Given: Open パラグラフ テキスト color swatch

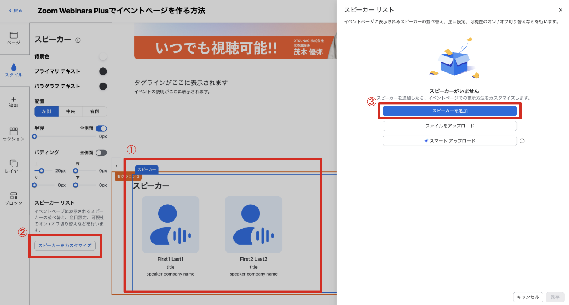Looking at the screenshot, I should click(x=103, y=86).
